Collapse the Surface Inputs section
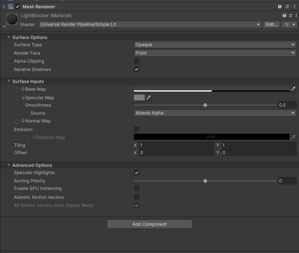Image resolution: width=299 pixels, height=253 pixels. click(x=9, y=81)
